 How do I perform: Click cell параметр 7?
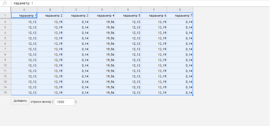point(180,16)
